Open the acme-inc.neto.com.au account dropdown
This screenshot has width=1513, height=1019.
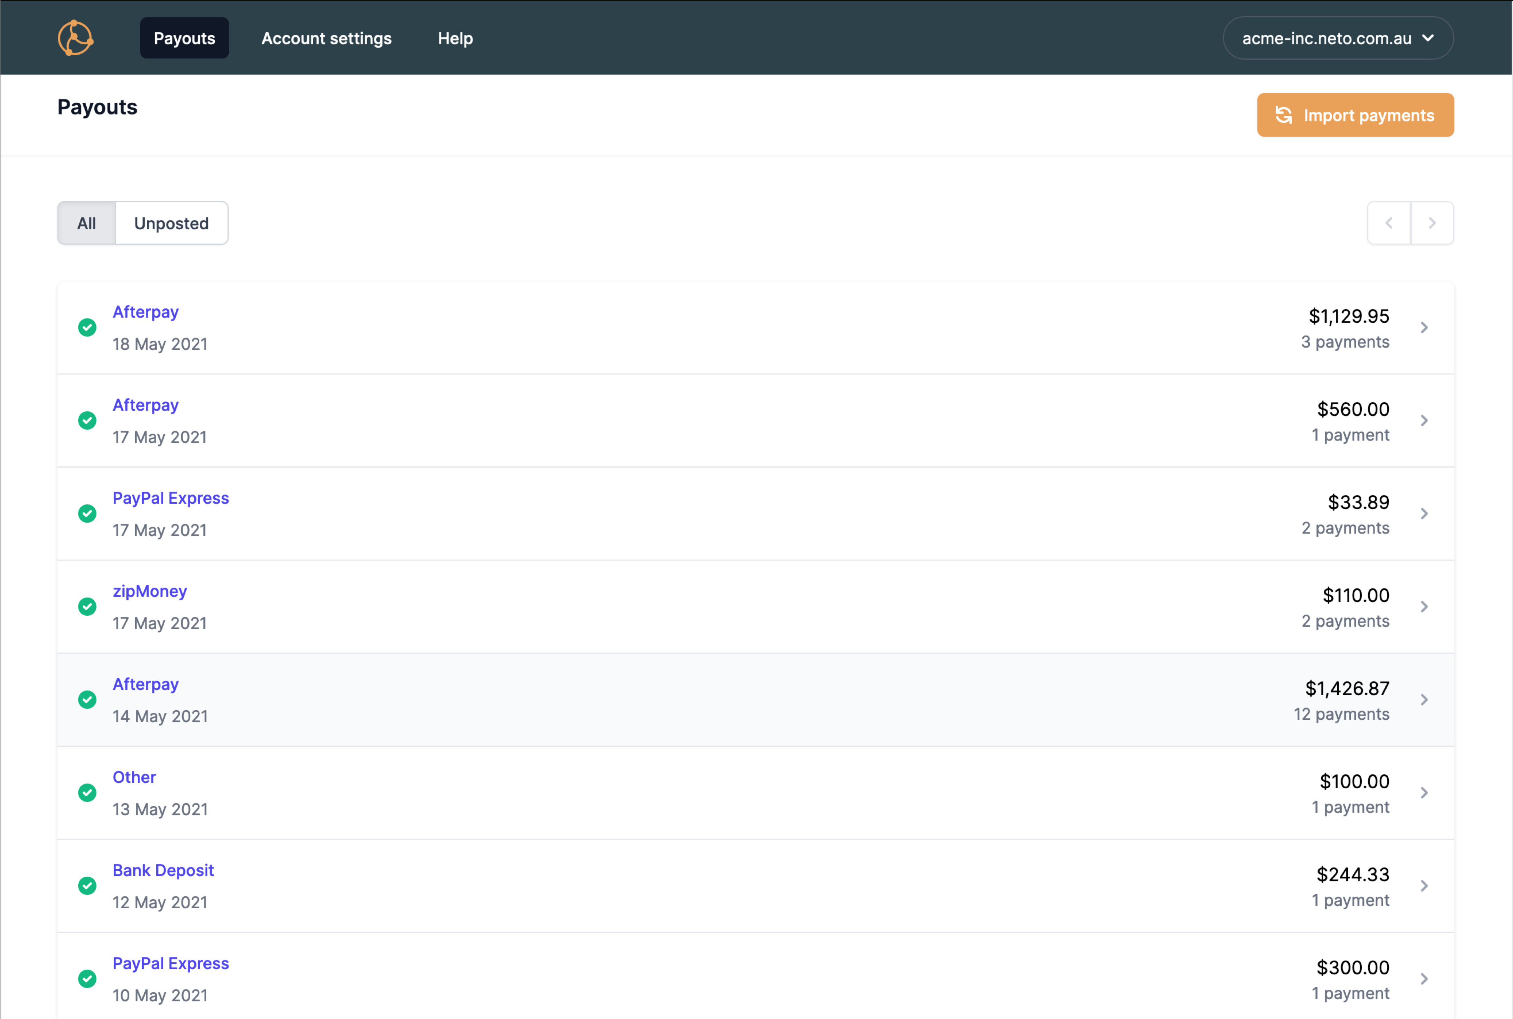tap(1338, 38)
